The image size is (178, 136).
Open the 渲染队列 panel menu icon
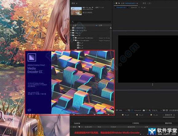coord(174,115)
